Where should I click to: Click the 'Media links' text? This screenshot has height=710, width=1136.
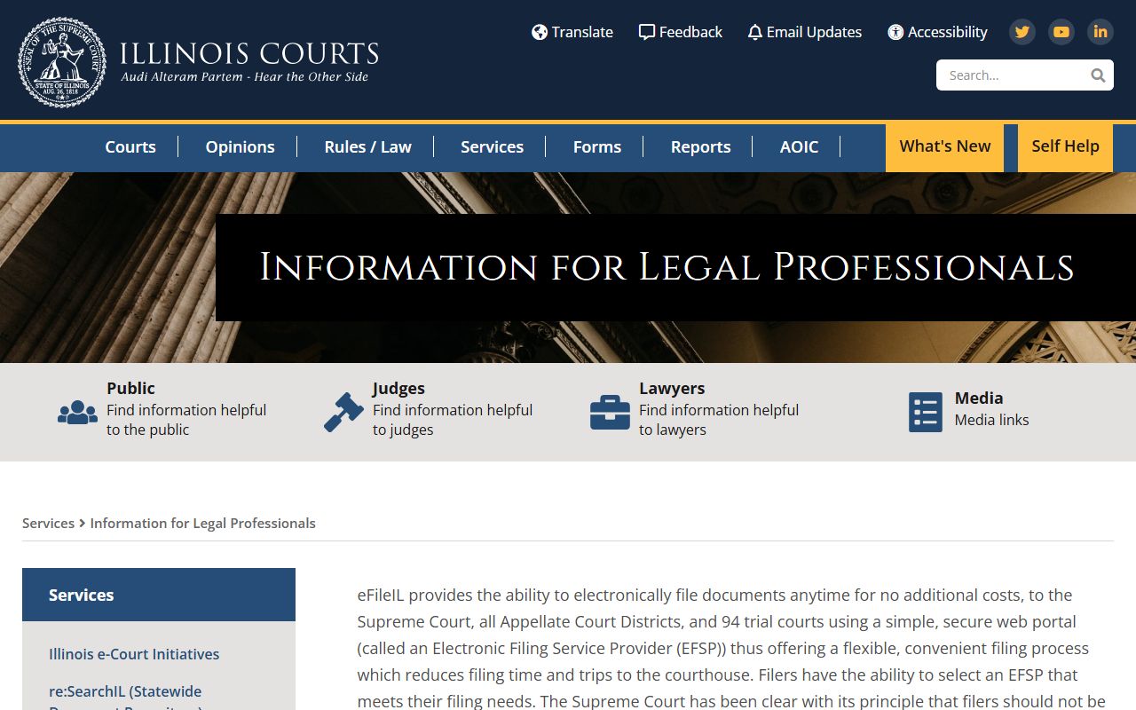(991, 420)
